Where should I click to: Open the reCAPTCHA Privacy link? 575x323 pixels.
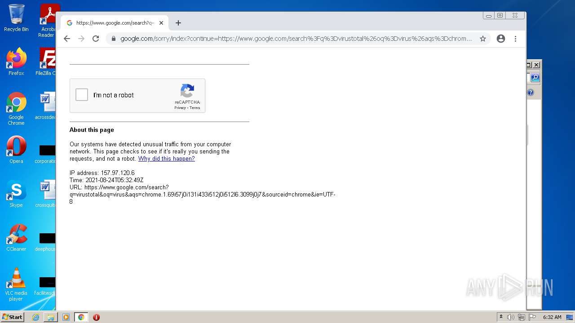[180, 108]
